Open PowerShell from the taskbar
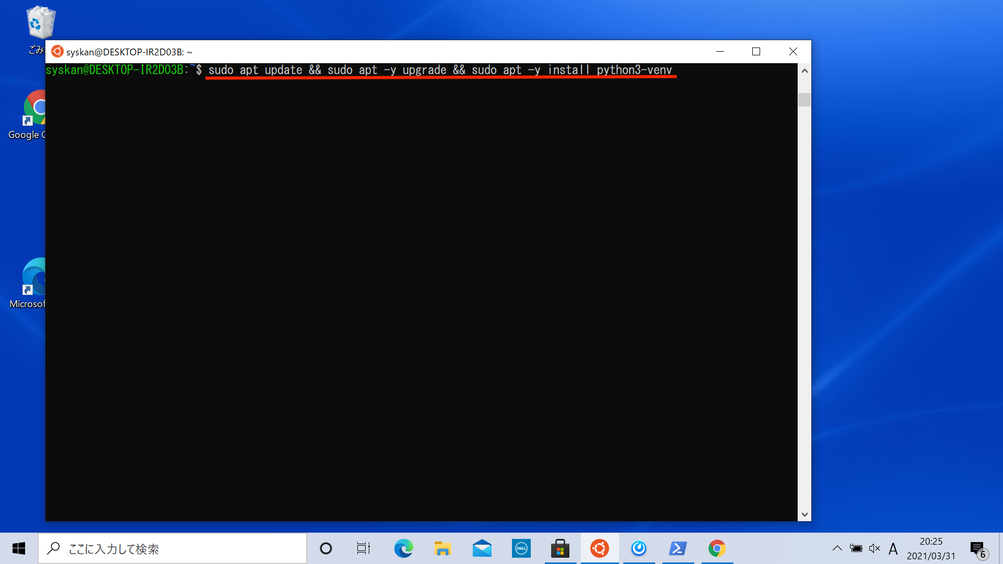The image size is (1003, 564). (x=678, y=548)
